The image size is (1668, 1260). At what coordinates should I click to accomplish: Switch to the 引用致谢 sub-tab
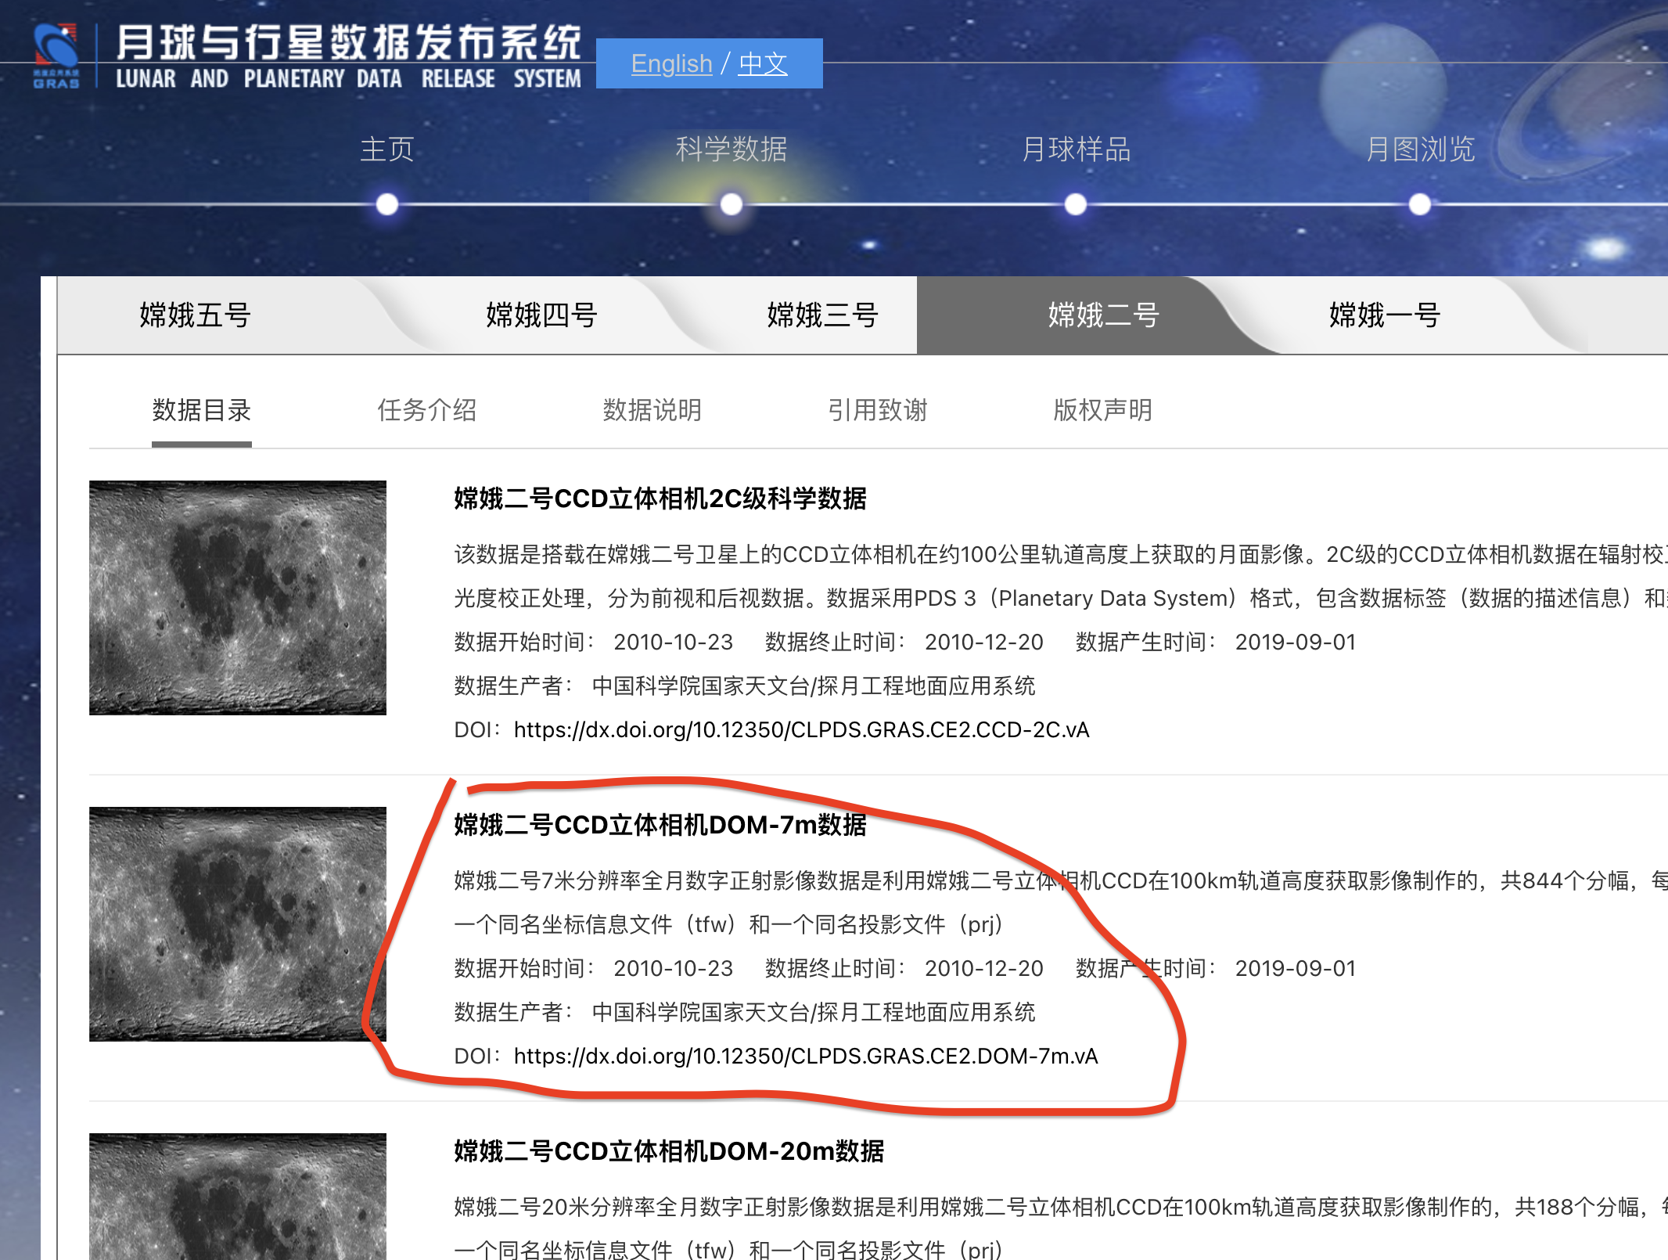877,410
